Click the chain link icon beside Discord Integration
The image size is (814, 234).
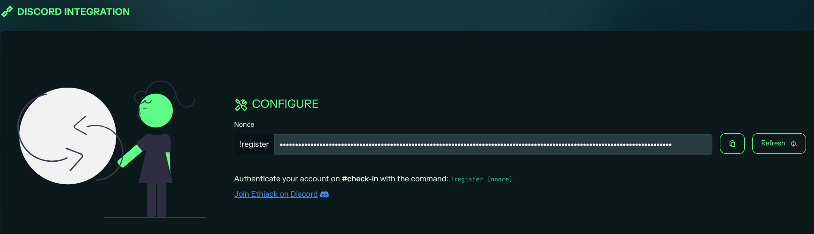point(7,12)
